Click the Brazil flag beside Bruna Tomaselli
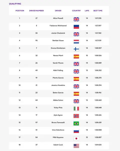 click(76, 124)
